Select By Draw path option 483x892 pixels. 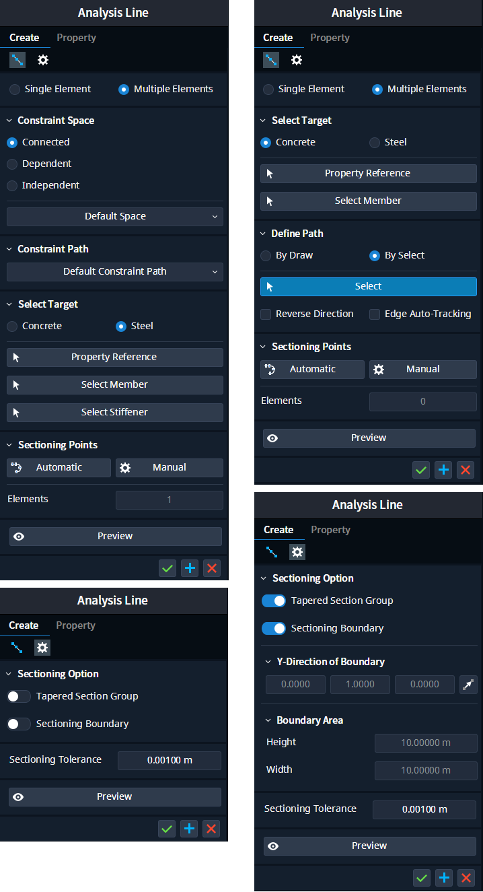266,255
